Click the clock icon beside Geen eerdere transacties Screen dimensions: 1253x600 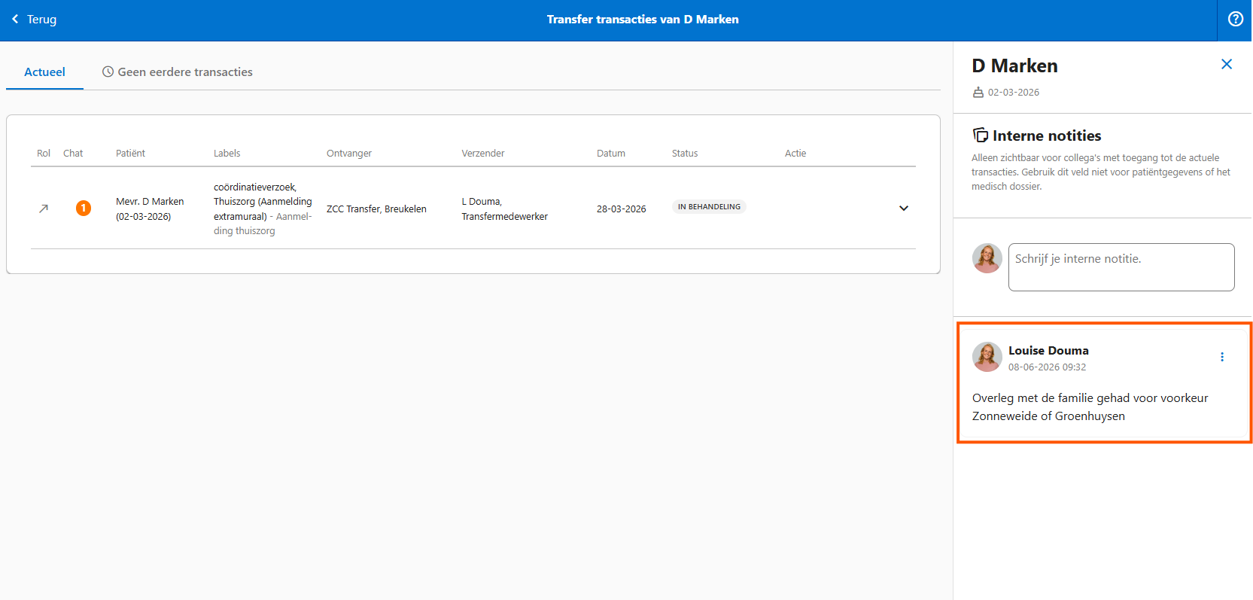[x=108, y=72]
